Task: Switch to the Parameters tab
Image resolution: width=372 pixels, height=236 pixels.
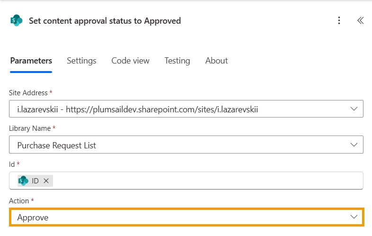Action: pos(31,61)
